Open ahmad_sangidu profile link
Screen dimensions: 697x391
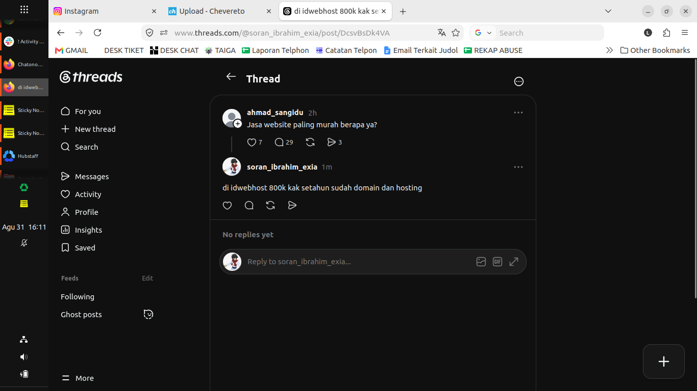275,113
